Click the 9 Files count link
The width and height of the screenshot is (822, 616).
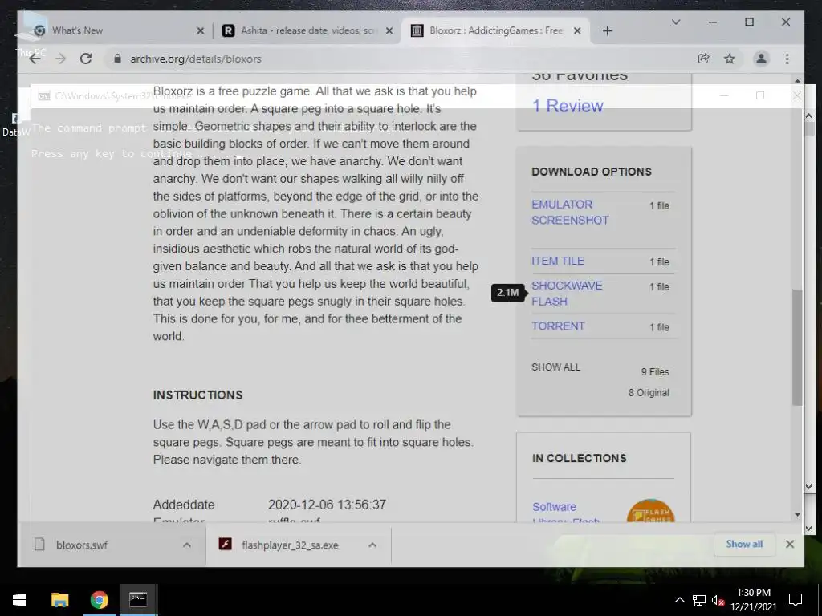pos(655,372)
